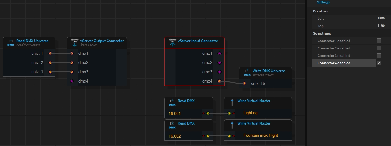
Task: Click the vServer Input Connector arrow icon
Action: (172, 43)
